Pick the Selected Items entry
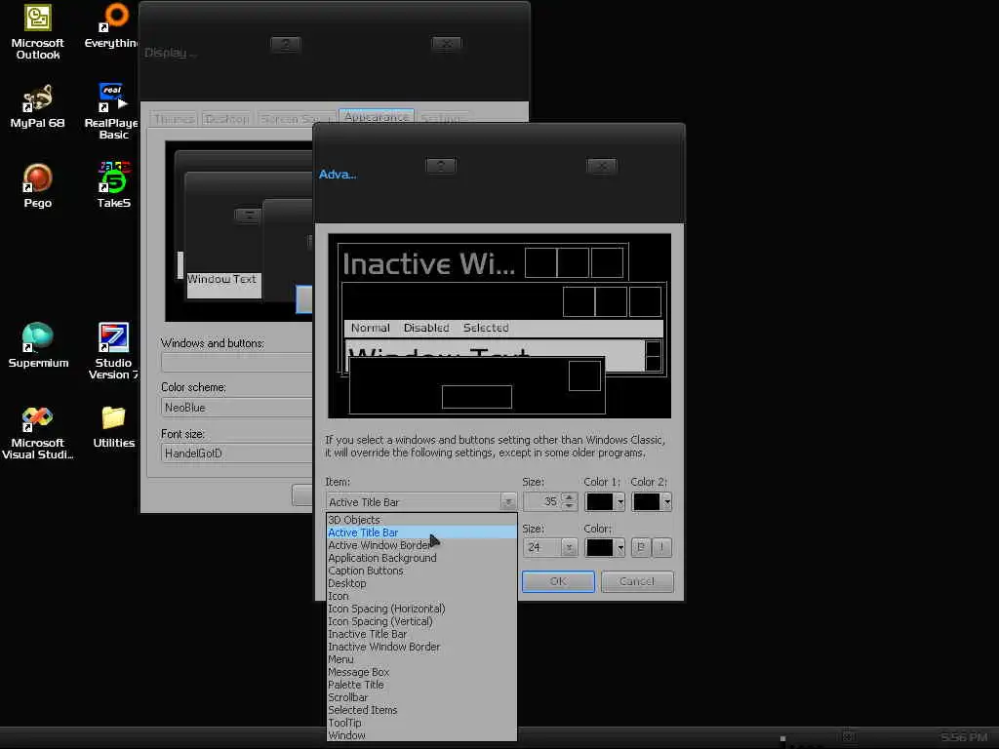Viewport: 999px width, 749px height. 421,710
